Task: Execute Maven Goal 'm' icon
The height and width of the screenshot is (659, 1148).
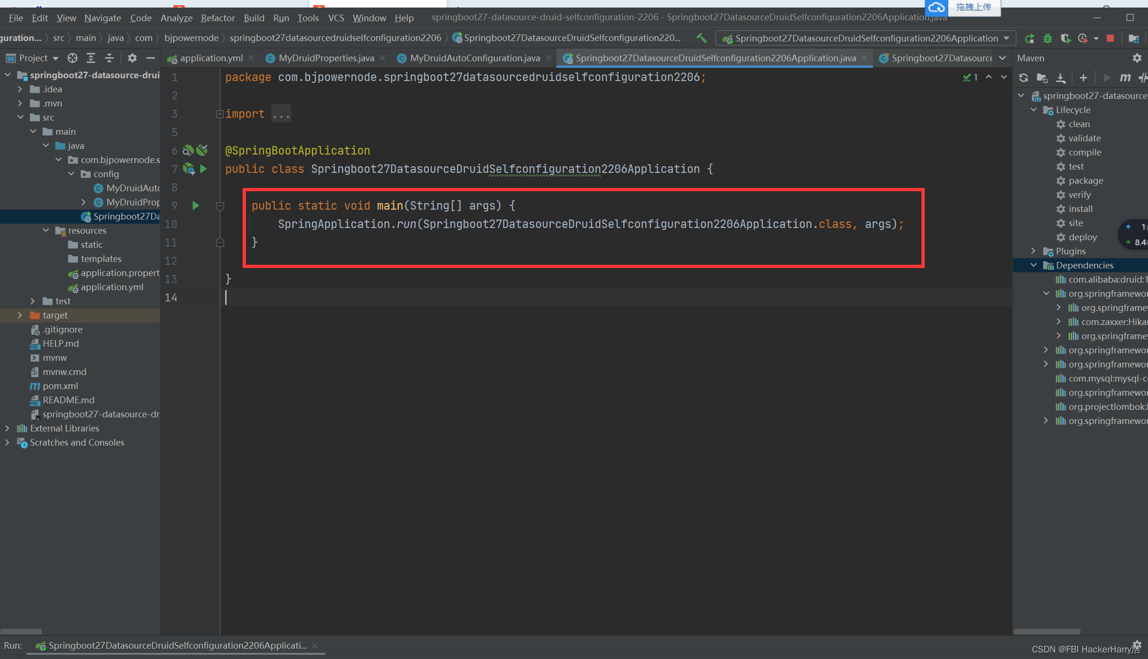Action: [1125, 78]
